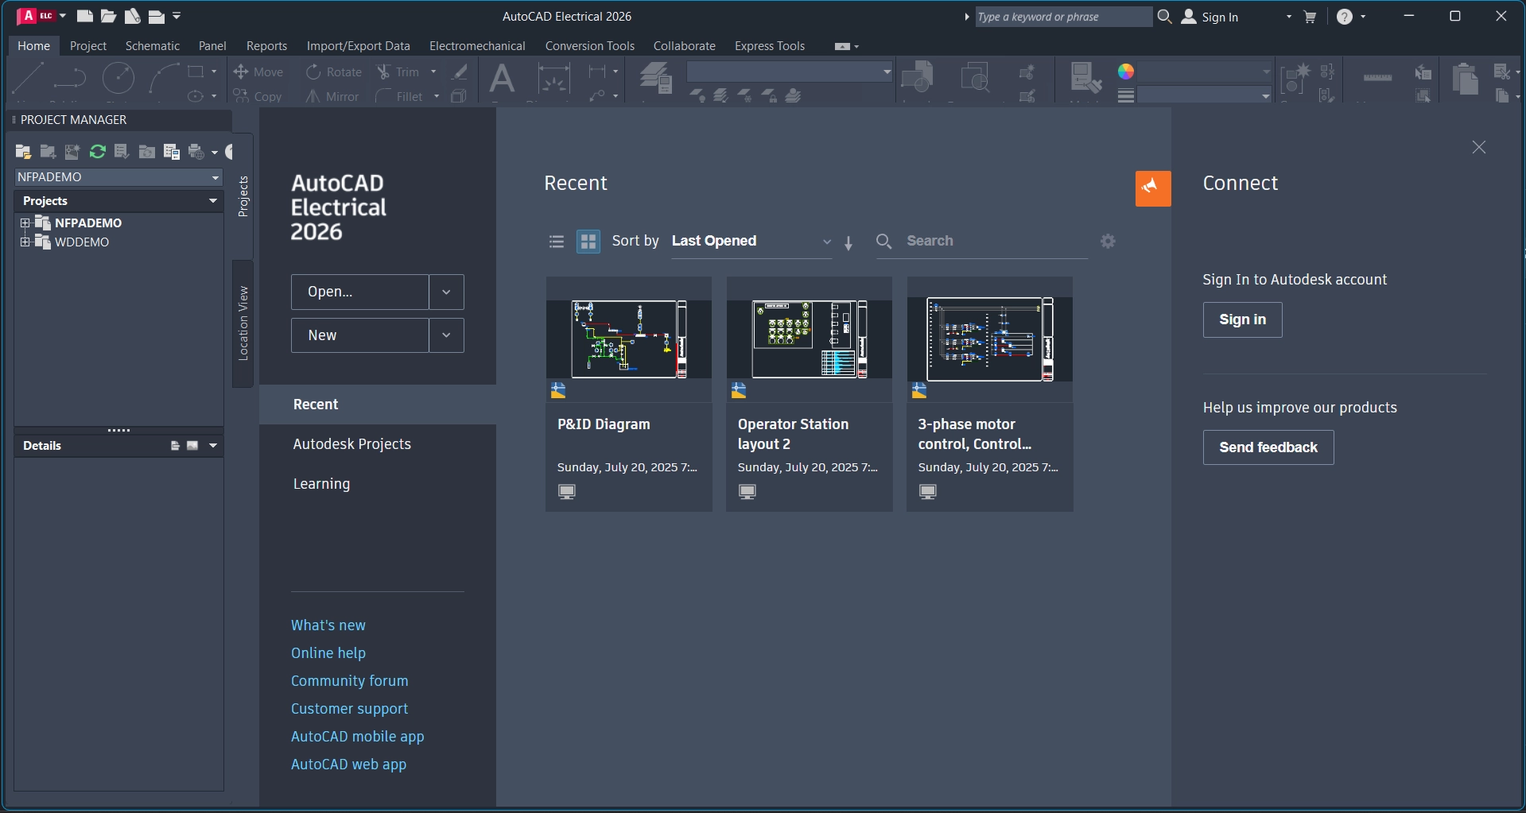Click the Copy tool in the ribbon
Screen dimensions: 1526x813
258,96
